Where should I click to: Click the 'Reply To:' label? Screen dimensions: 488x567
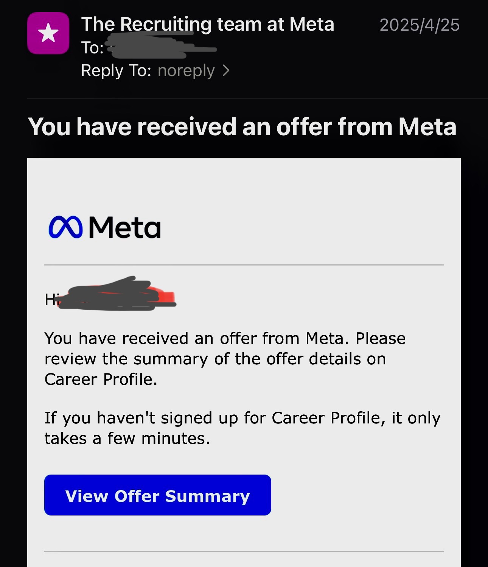click(x=116, y=70)
